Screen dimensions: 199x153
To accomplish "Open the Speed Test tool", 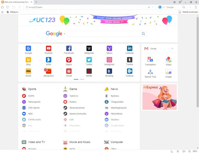I will coord(150,72).
